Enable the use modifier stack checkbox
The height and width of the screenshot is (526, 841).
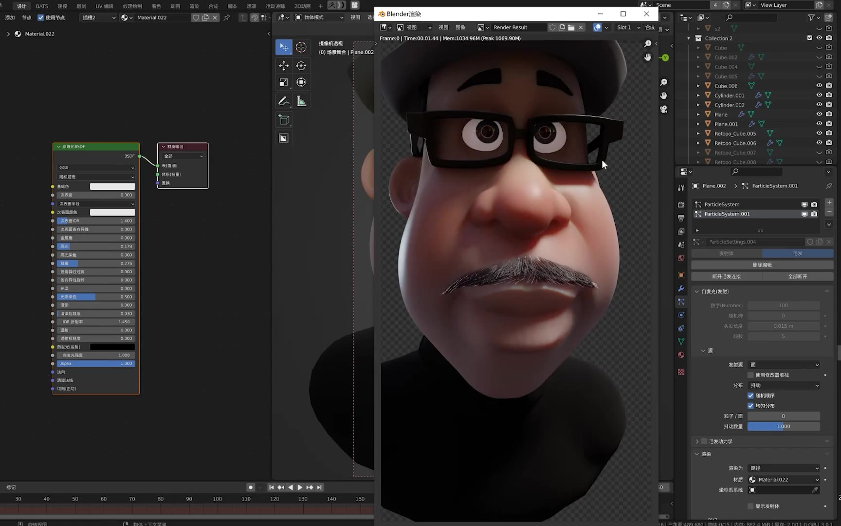750,375
